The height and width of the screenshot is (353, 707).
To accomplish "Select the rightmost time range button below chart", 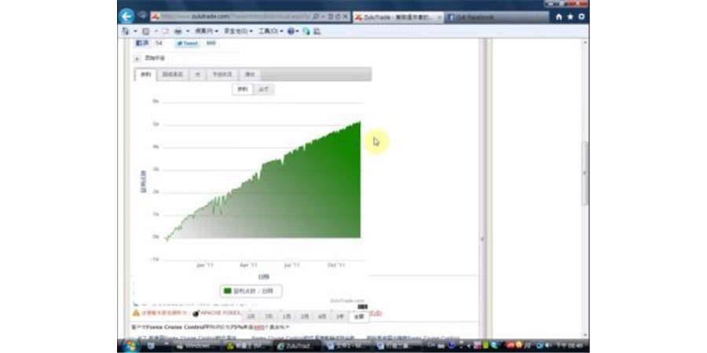I will pos(358,316).
